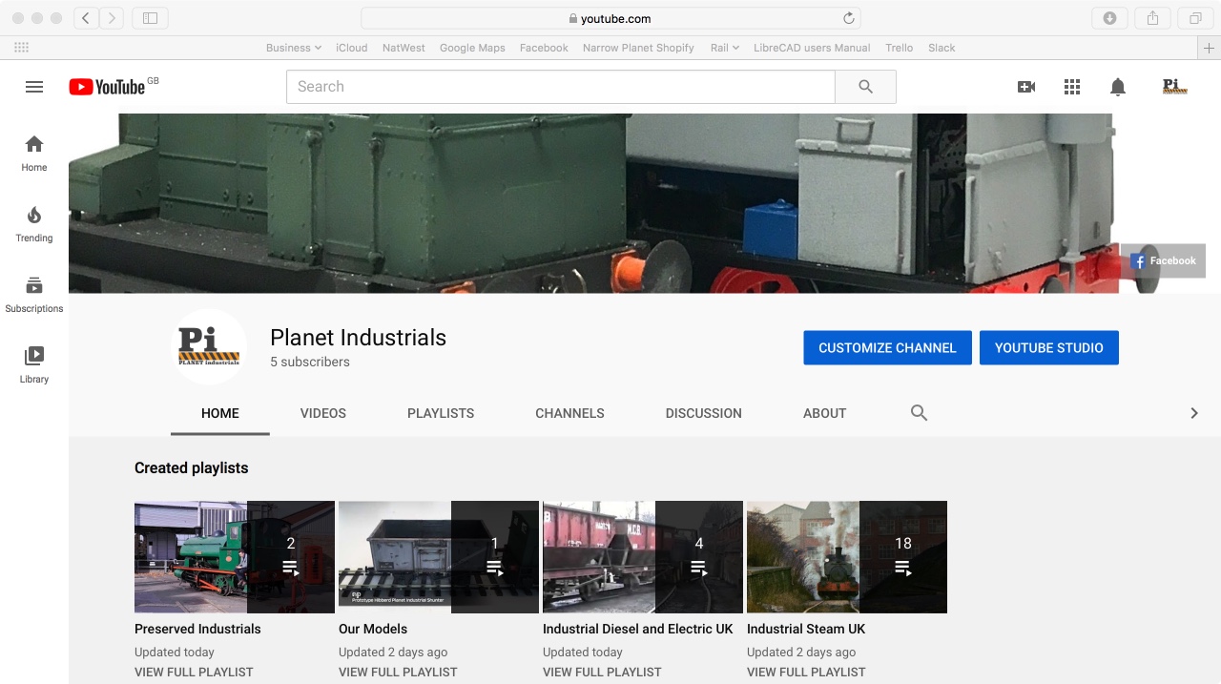Screen dimensions: 1221x684
Task: Open Safari downloads button
Action: pyautogui.click(x=1109, y=18)
